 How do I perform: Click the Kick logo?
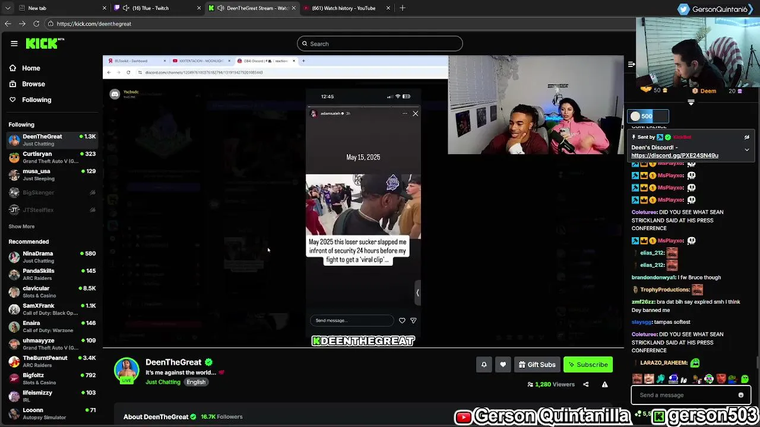click(45, 43)
